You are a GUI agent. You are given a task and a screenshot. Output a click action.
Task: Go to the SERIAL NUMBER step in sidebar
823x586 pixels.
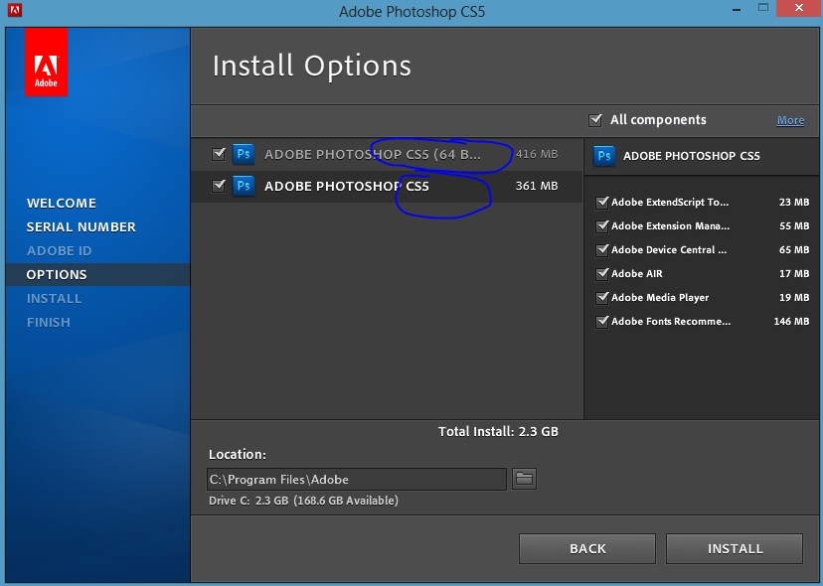point(82,226)
